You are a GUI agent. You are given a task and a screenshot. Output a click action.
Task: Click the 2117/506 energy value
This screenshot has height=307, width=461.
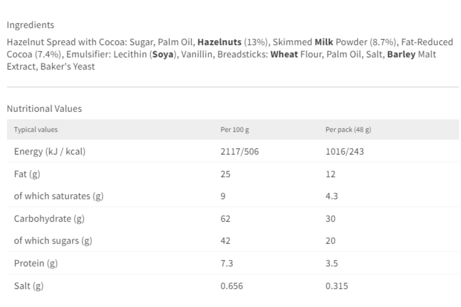(x=240, y=152)
